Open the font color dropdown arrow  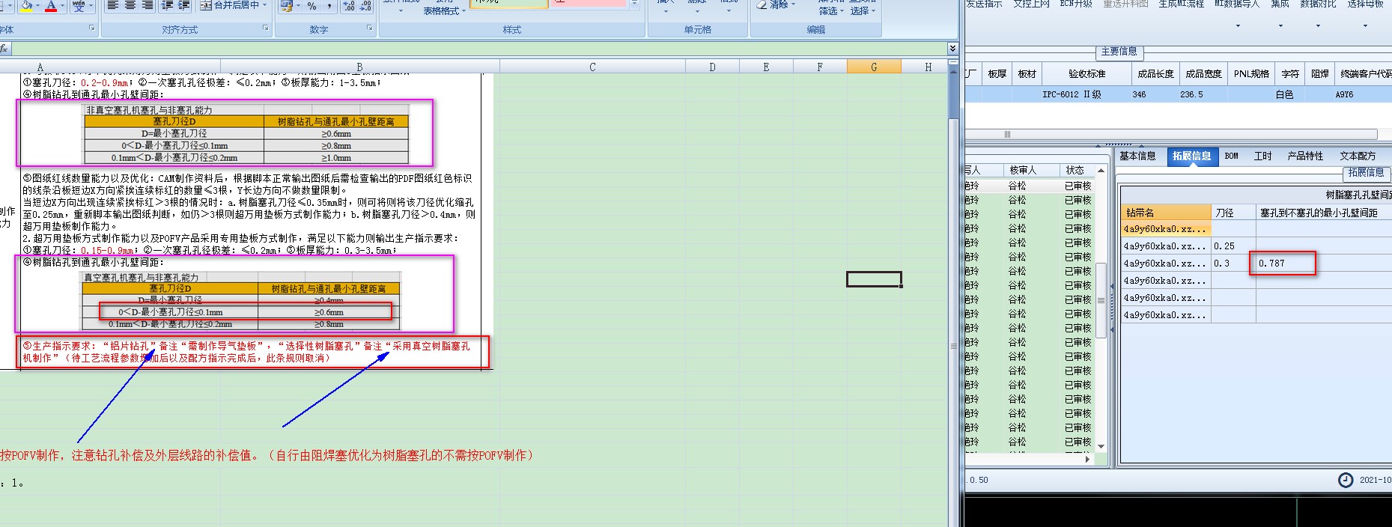62,6
